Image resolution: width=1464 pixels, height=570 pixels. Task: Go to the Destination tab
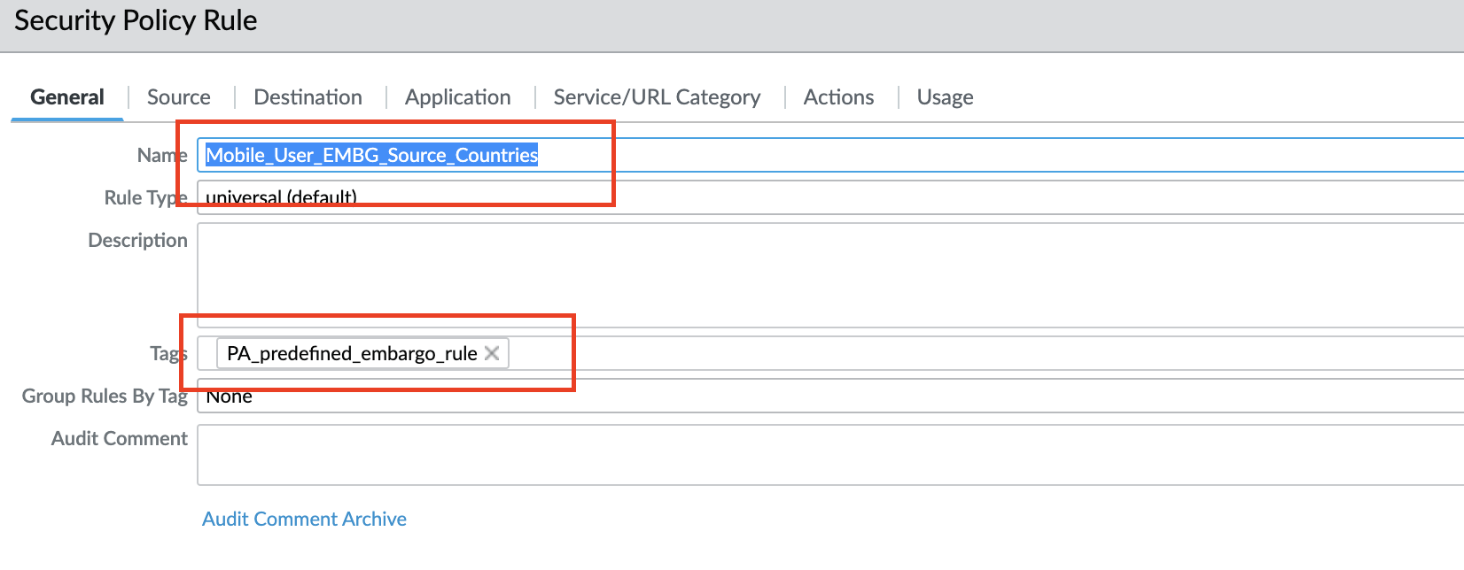[308, 97]
